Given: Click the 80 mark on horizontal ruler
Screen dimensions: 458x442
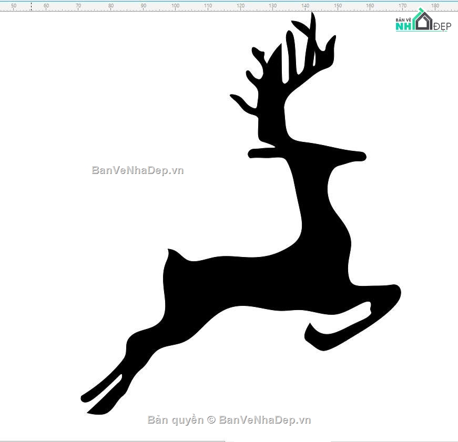Looking at the screenshot, I should tap(111, 6).
